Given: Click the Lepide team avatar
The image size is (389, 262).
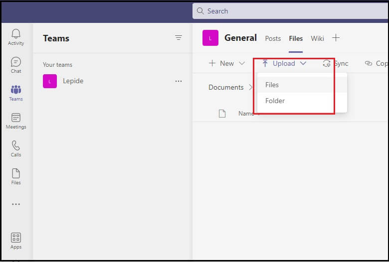Looking at the screenshot, I should point(49,81).
